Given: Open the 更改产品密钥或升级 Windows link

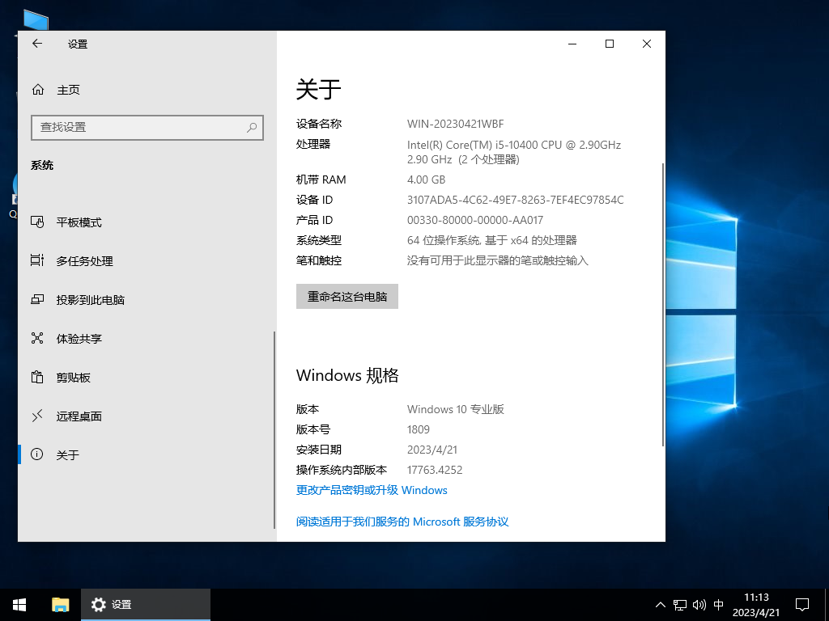Looking at the screenshot, I should click(370, 490).
